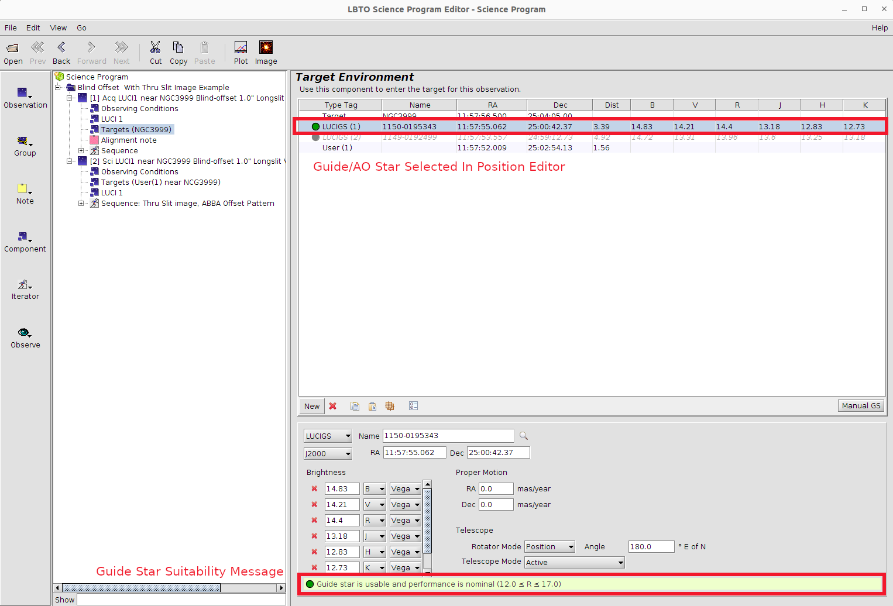Click the brightness list vertical scrollbar
Viewport: 893px width, 606px height.
(x=427, y=521)
